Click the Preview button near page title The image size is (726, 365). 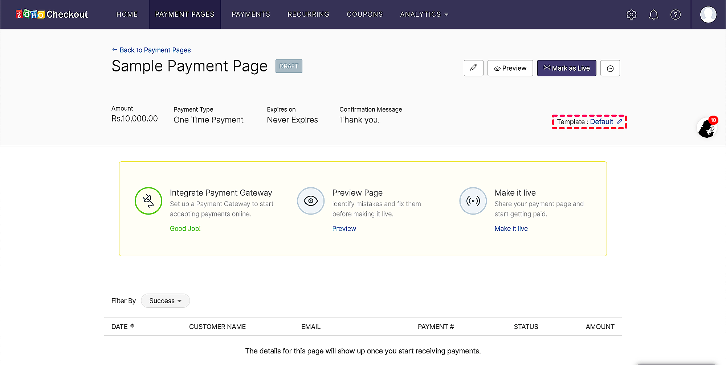pos(510,68)
